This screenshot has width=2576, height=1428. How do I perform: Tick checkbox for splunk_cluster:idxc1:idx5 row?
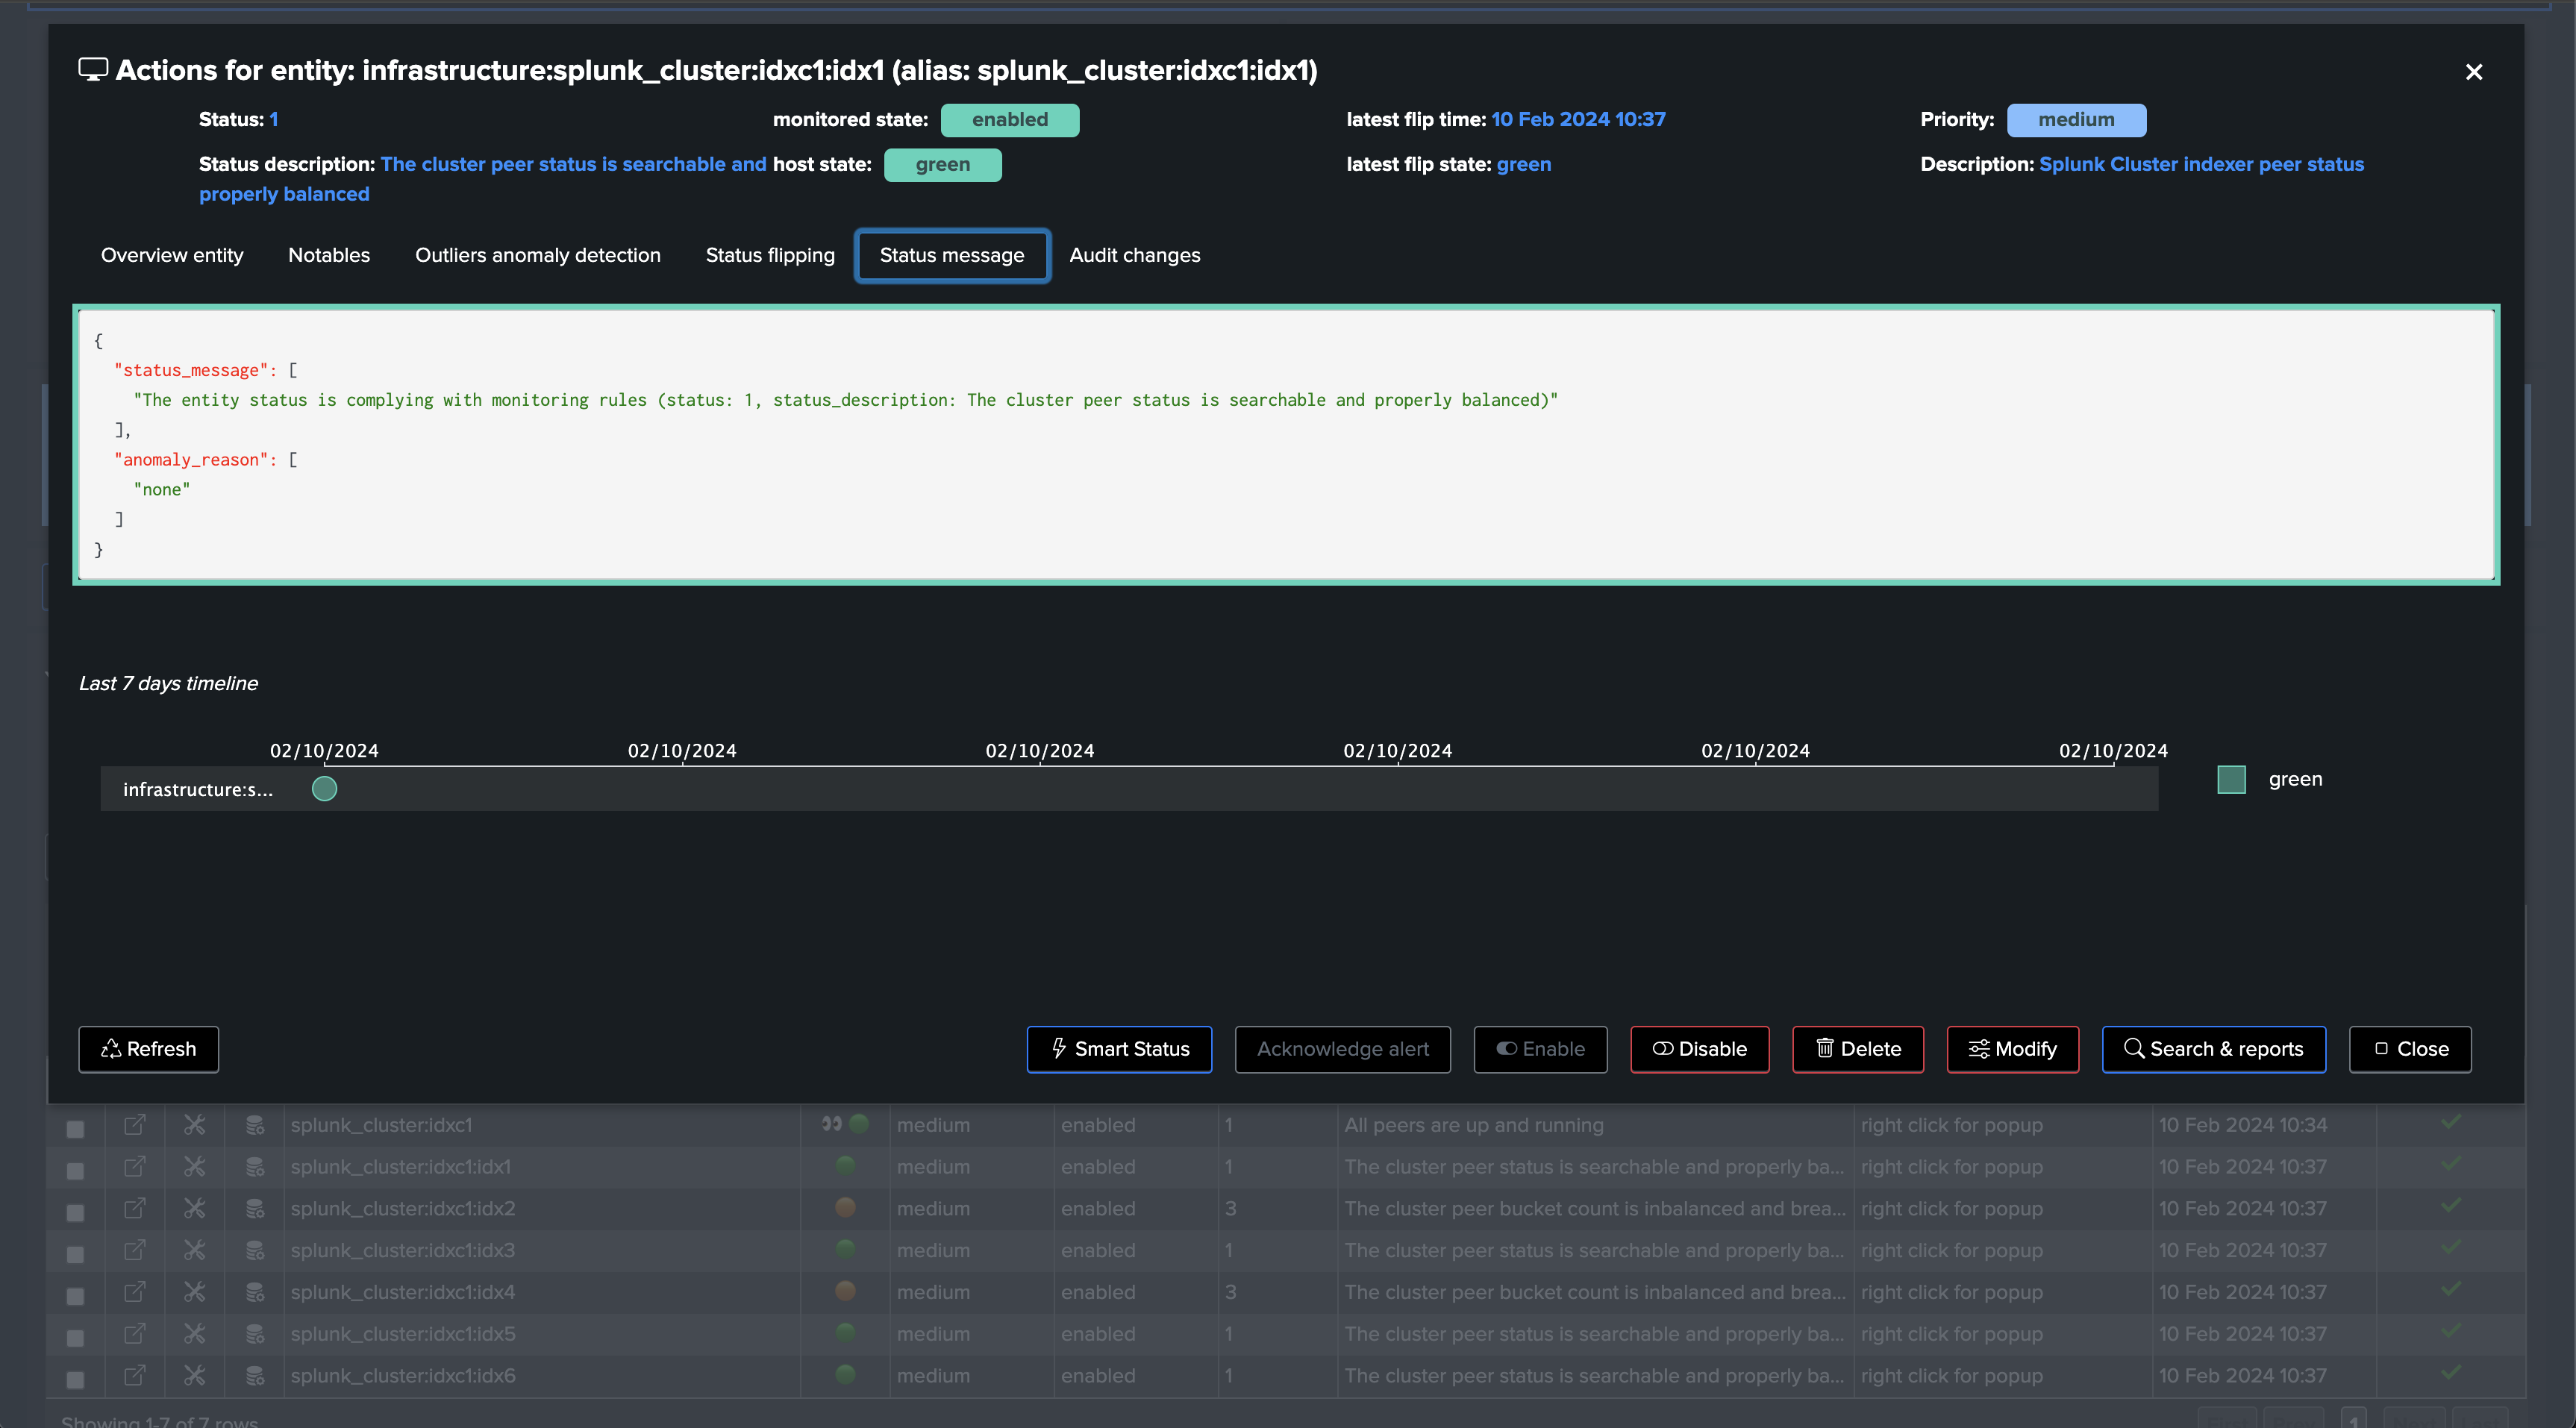point(75,1337)
